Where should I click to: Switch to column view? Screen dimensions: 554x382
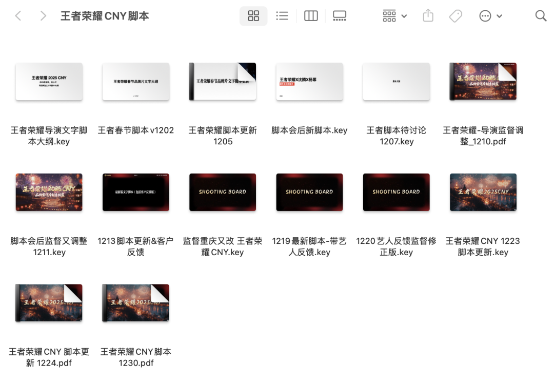311,16
